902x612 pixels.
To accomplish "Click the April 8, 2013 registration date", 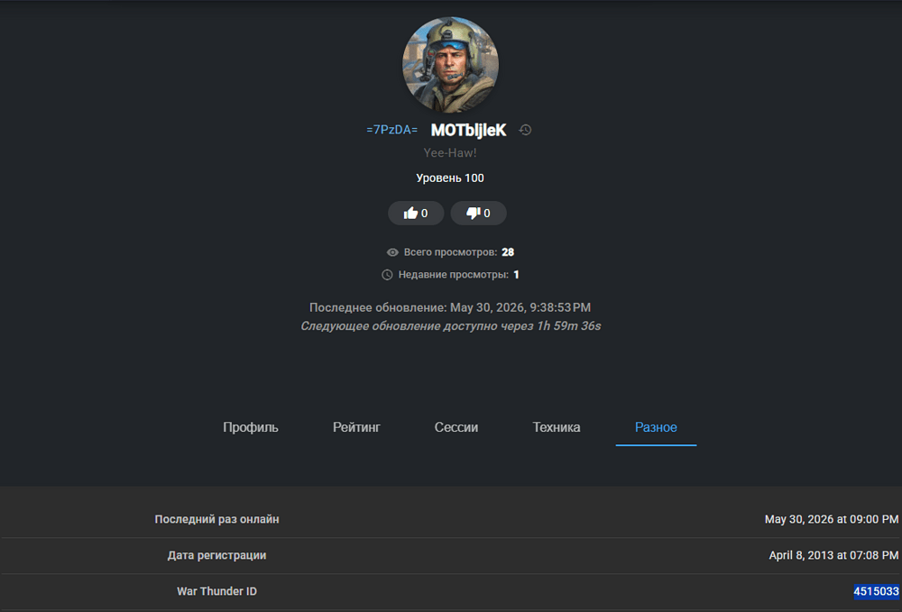I will coord(833,555).
